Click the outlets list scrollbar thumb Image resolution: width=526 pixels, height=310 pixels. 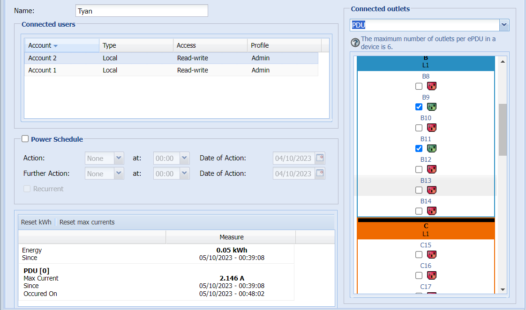coord(503,130)
